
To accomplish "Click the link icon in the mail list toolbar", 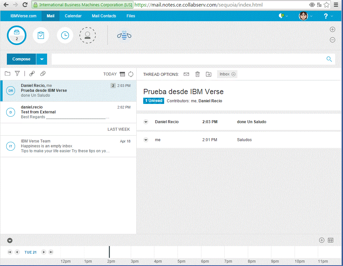I will pos(32,74).
